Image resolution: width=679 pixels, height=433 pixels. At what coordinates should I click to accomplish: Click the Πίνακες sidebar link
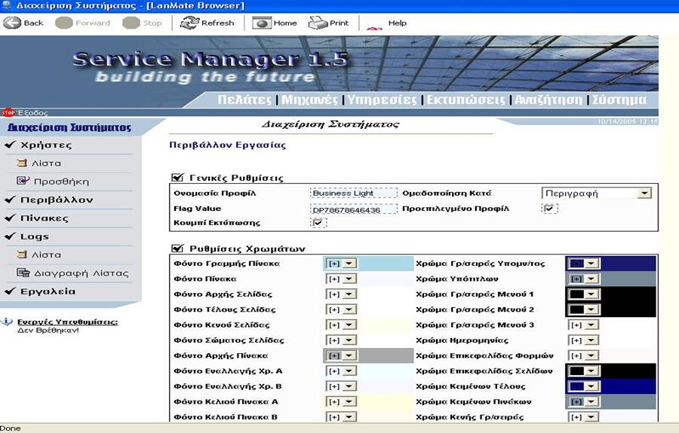coord(45,218)
